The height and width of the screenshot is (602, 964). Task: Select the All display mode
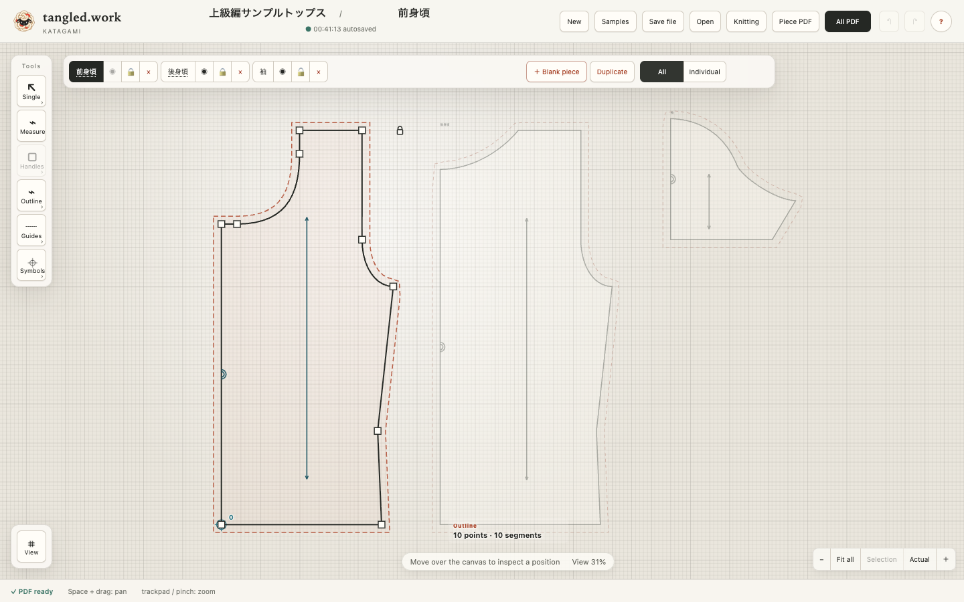coord(661,72)
